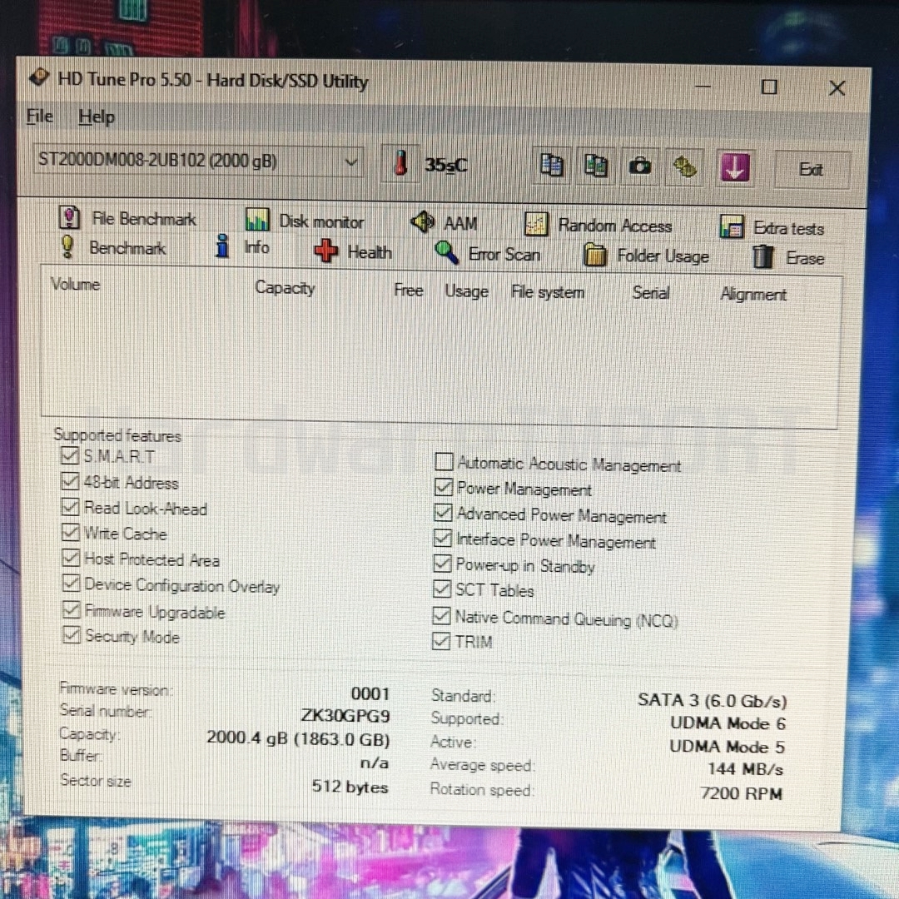Click the Benchmark light bulb icon
Image resolution: width=899 pixels, height=899 pixels.
point(67,246)
